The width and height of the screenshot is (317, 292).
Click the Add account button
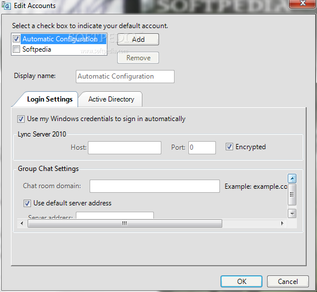click(x=138, y=40)
